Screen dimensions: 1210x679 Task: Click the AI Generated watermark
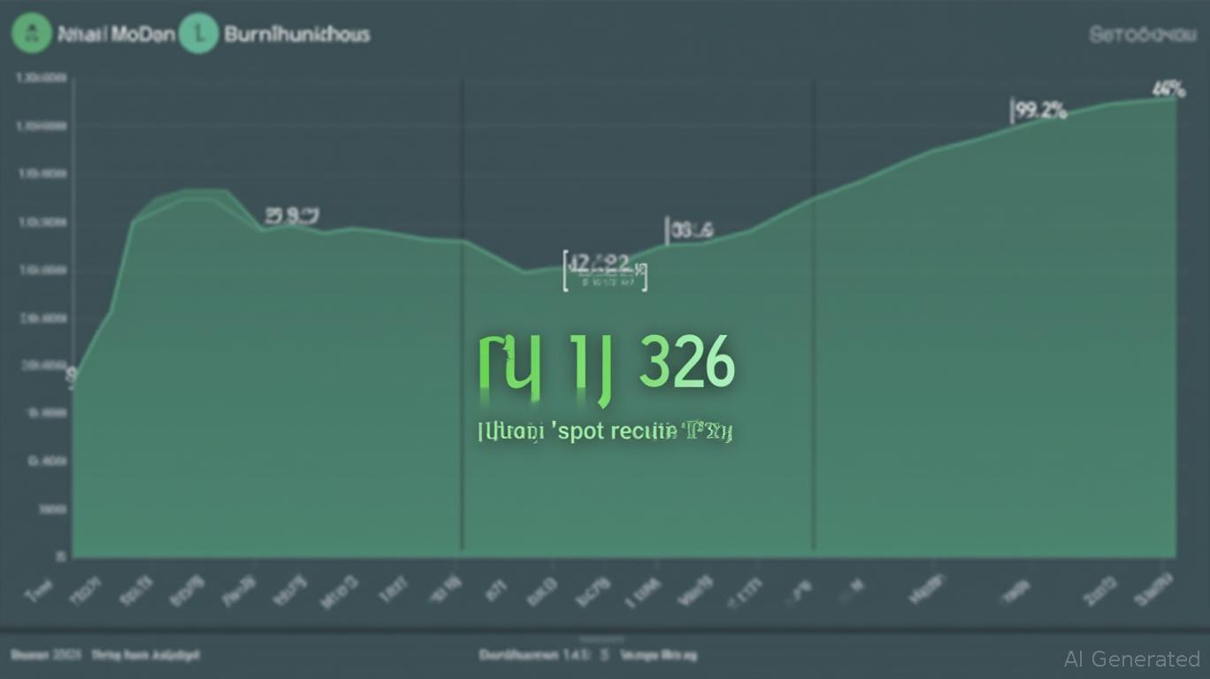point(1132,659)
